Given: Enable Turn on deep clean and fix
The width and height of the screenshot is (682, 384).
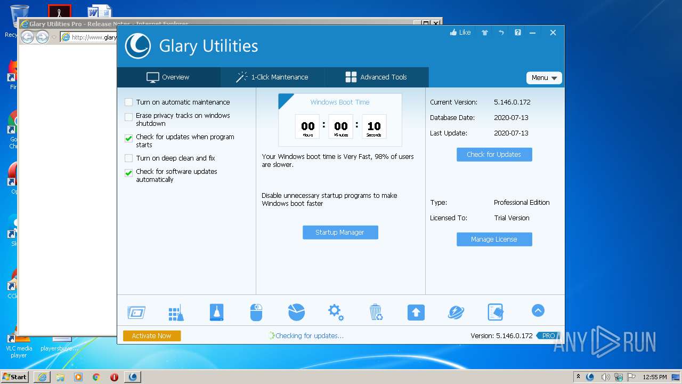Looking at the screenshot, I should [x=128, y=158].
